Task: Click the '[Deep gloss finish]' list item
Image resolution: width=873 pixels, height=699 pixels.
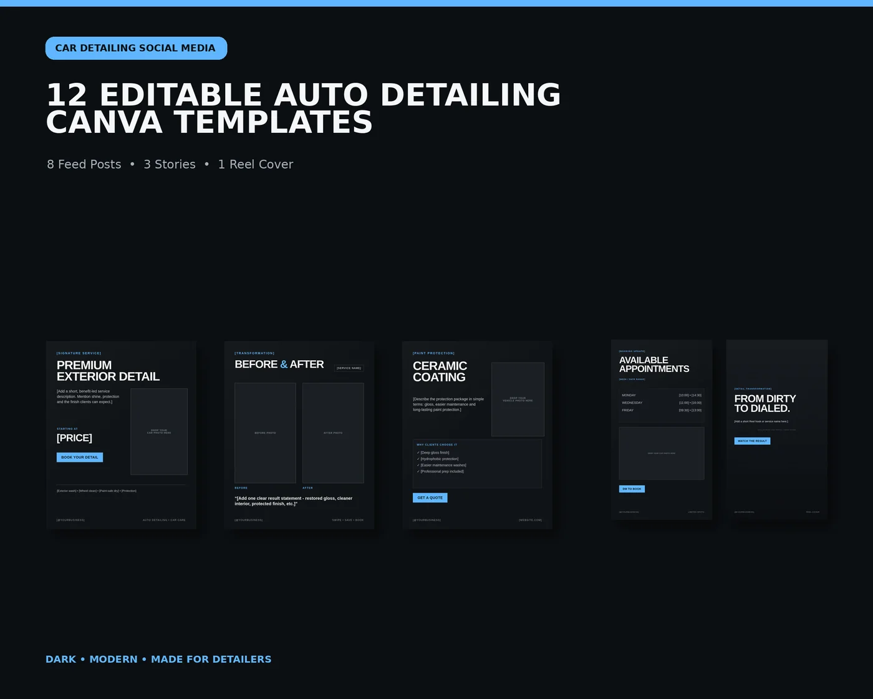Action: click(x=433, y=452)
